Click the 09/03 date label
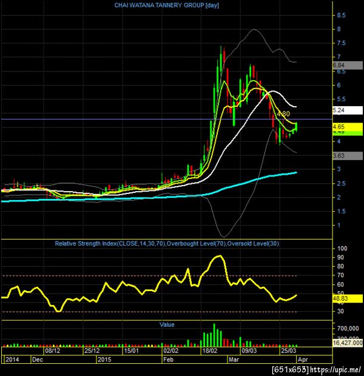The height and width of the screenshot is (376, 364). point(249,351)
